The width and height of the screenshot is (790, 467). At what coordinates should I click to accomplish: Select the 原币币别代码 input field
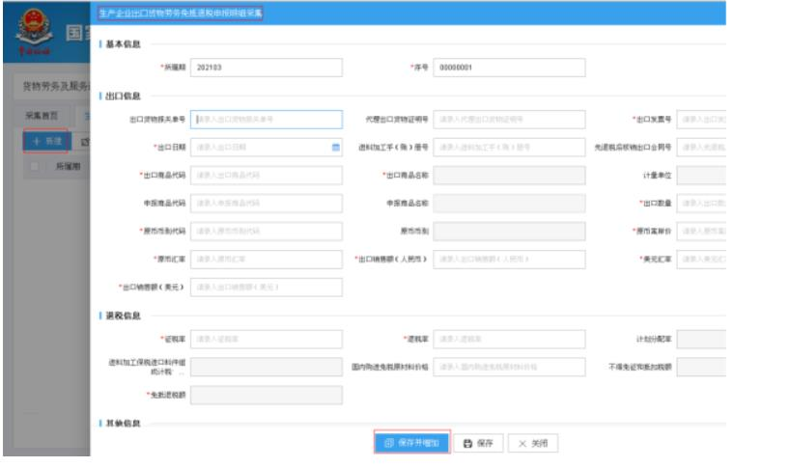pos(267,232)
